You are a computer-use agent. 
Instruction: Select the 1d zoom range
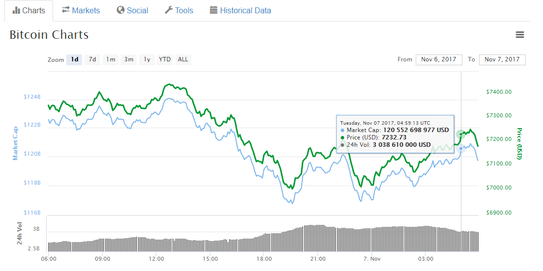[x=75, y=59]
